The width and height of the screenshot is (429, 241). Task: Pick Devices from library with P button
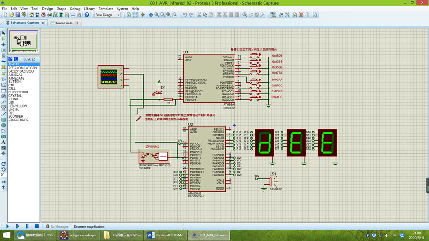coord(11,59)
